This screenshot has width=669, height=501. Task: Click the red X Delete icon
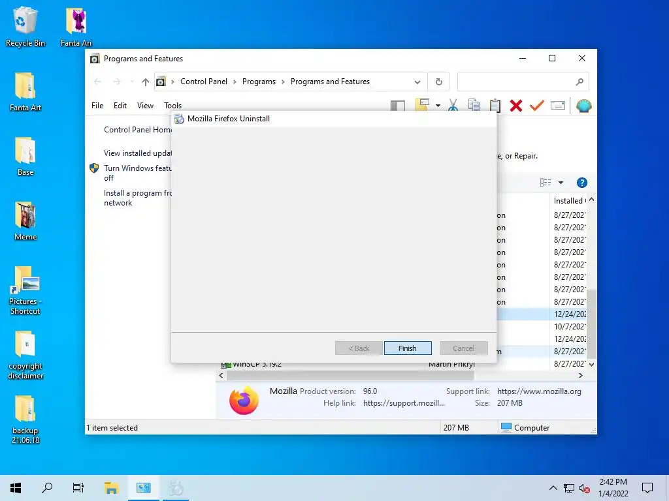[x=516, y=106]
